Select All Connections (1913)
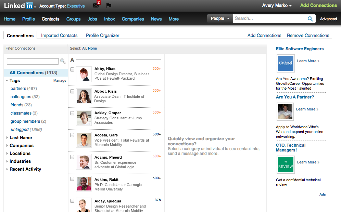 click(x=36, y=73)
